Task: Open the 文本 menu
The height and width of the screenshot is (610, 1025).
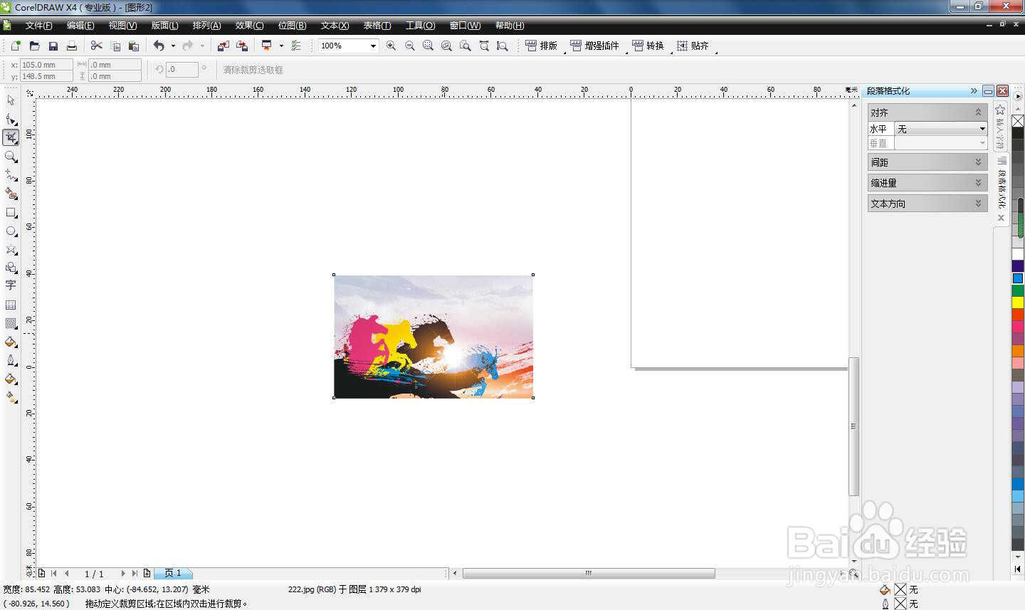Action: coord(335,26)
